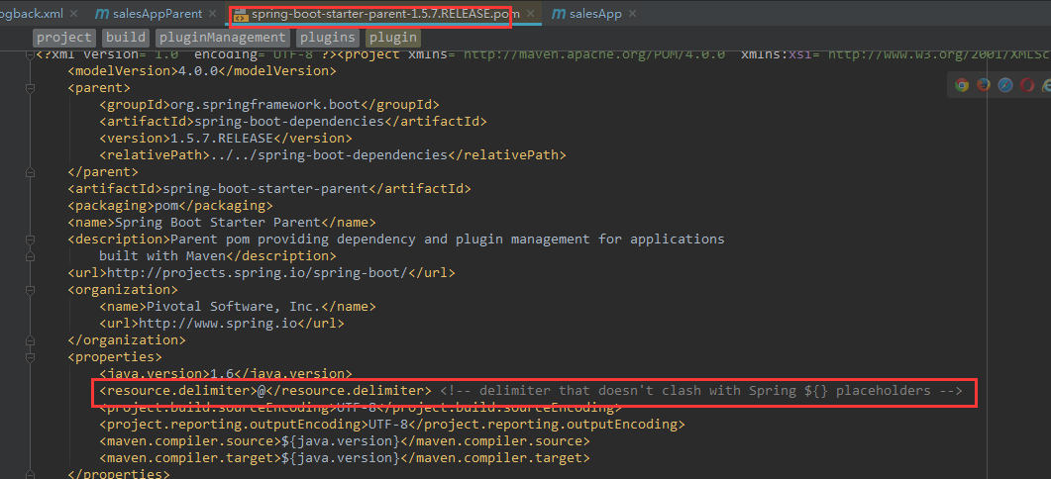Close the salesApp tab
This screenshot has width=1051, height=479.
(x=633, y=14)
